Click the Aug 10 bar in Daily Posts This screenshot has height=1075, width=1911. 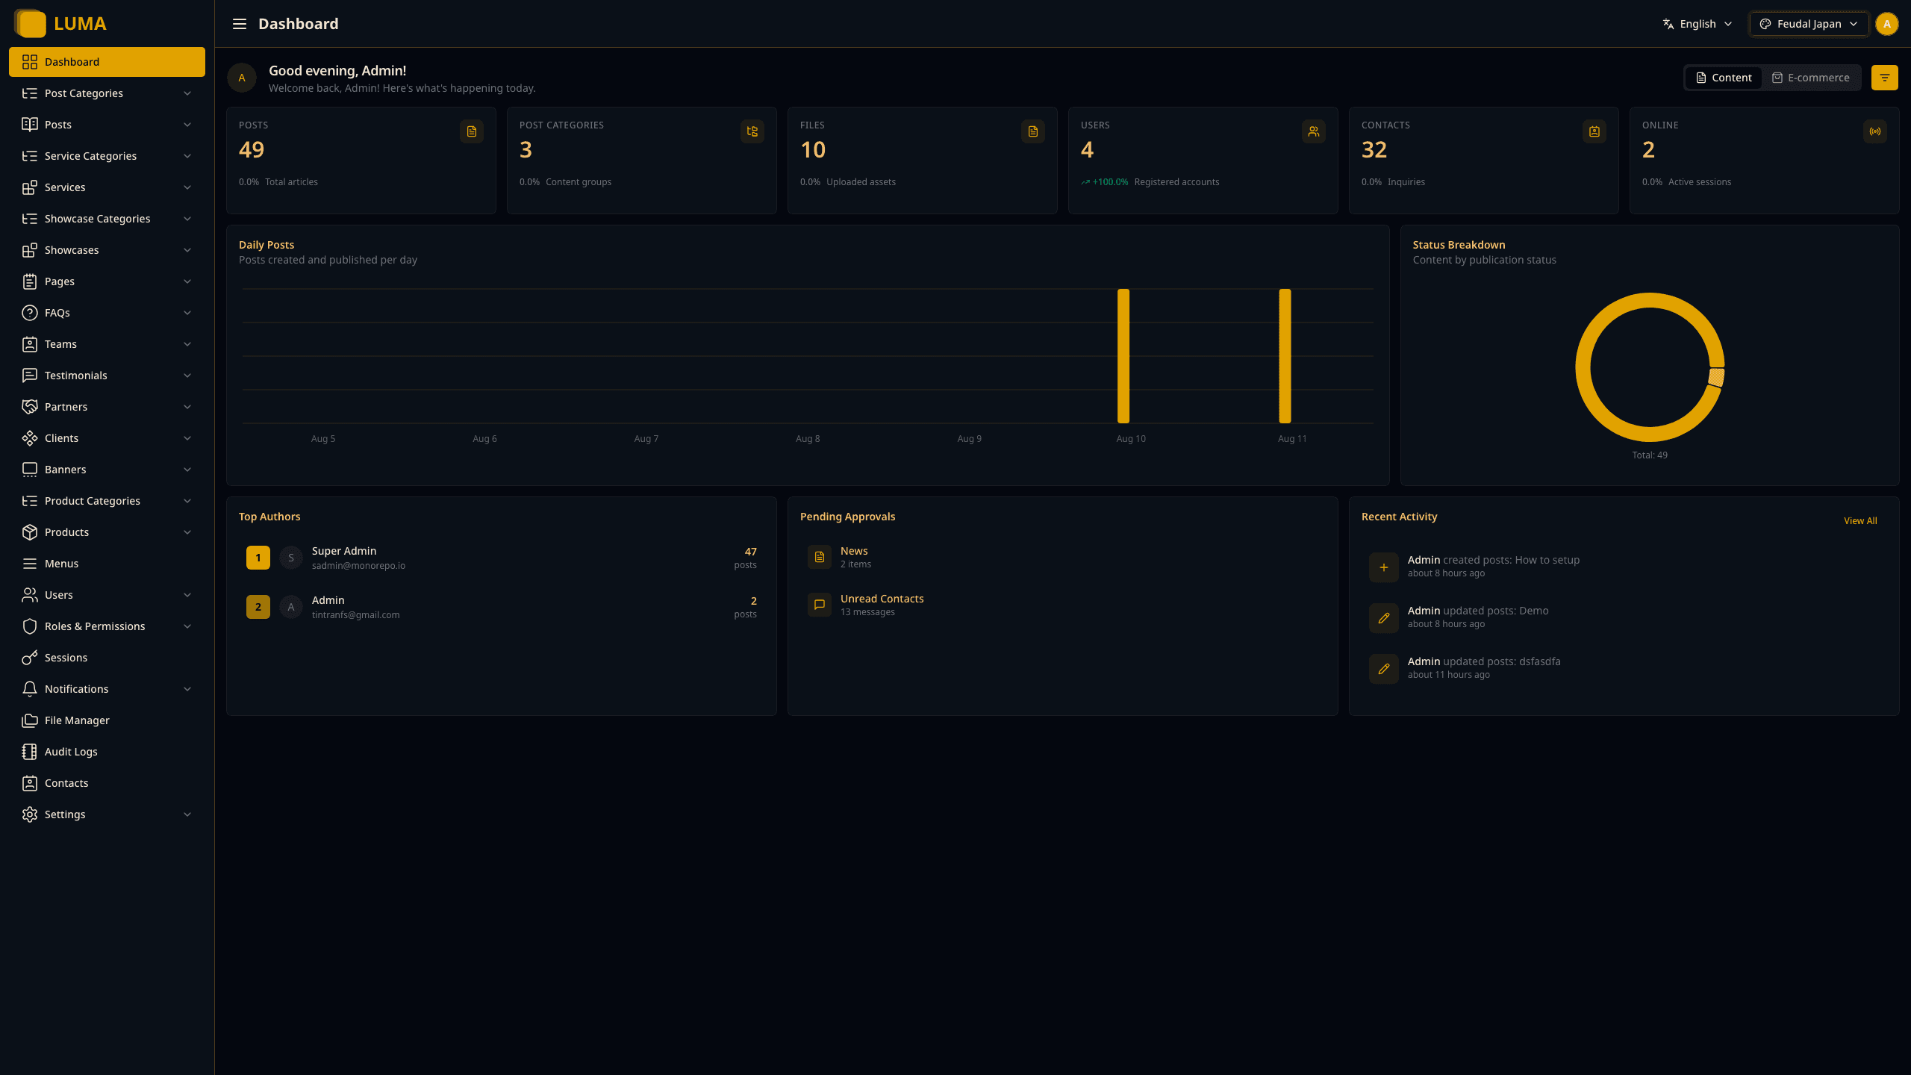(x=1123, y=356)
